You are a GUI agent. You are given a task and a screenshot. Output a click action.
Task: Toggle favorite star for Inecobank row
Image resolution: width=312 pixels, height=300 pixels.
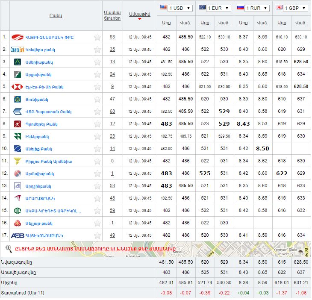pos(97,136)
